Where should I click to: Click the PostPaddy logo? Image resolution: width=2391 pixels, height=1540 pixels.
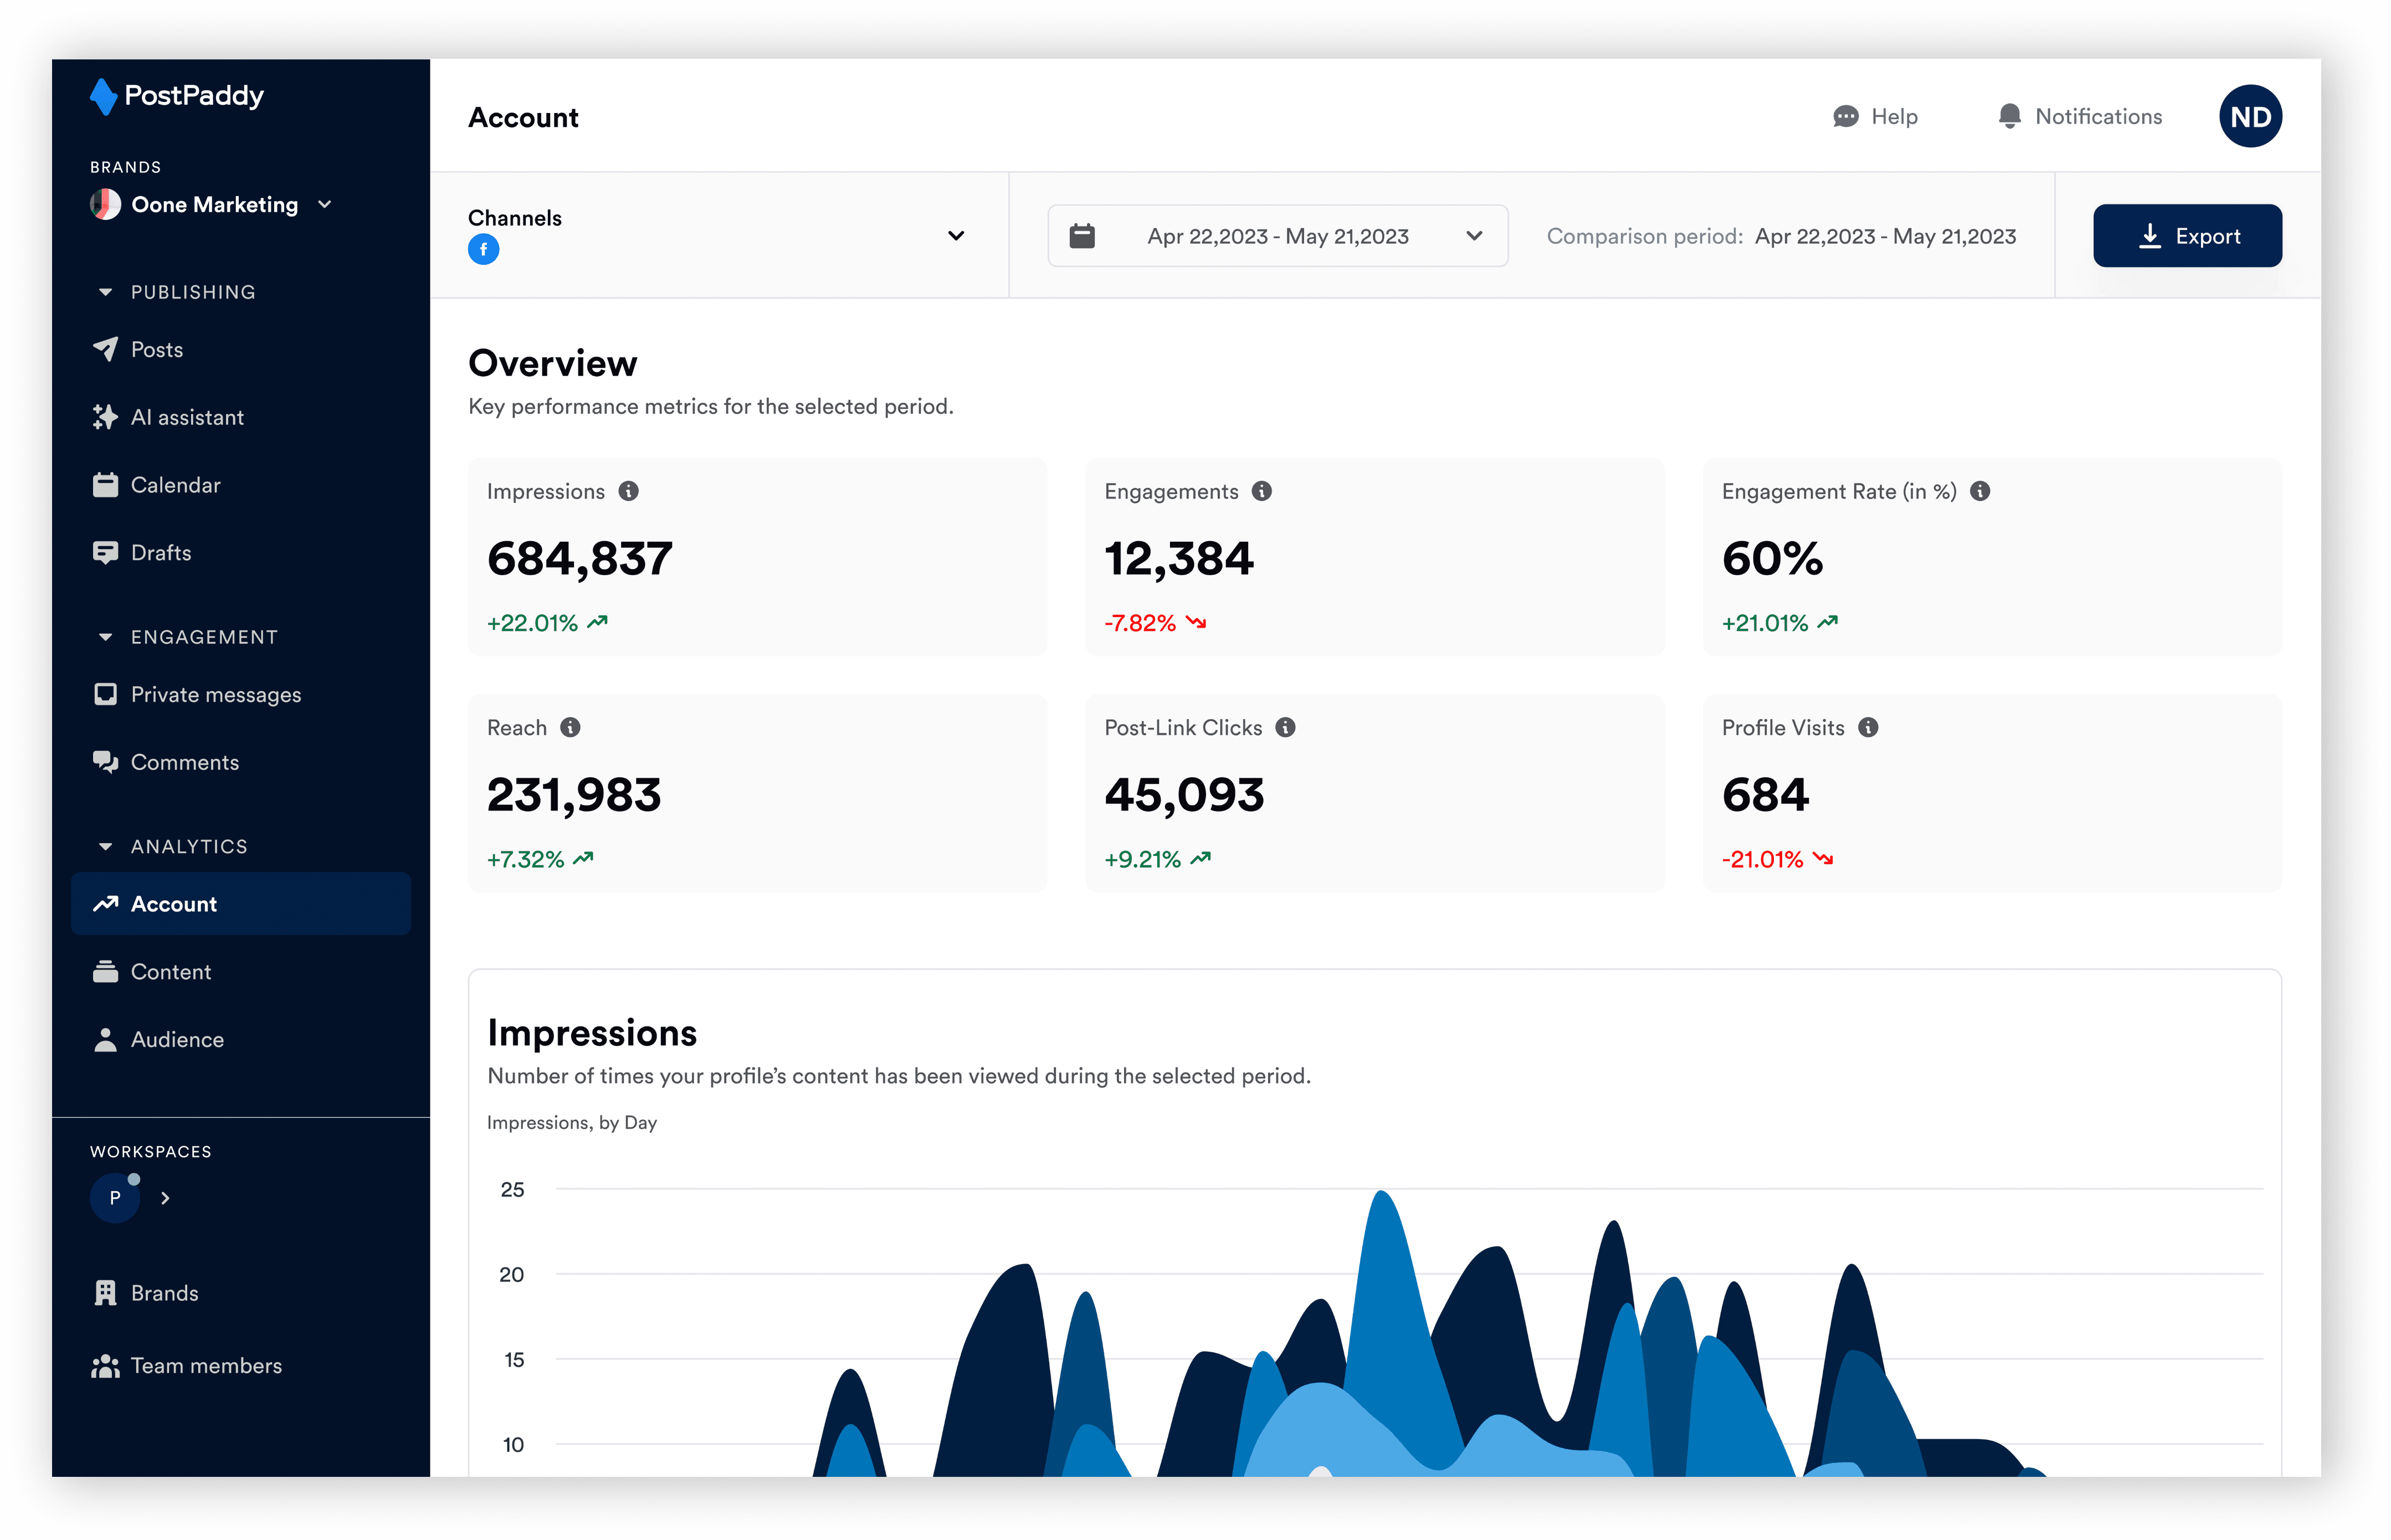pyautogui.click(x=178, y=96)
